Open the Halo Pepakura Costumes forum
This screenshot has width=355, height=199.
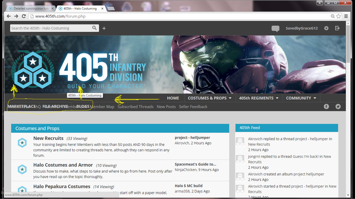pos(62,186)
